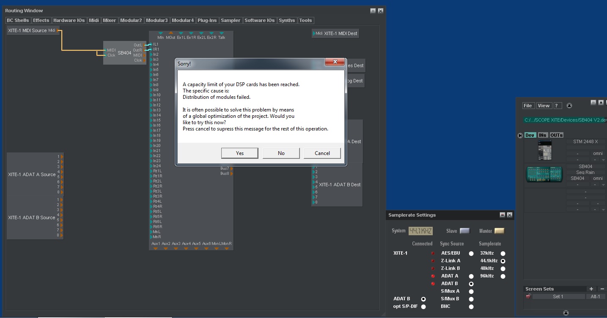Collapse panel with top eject arrow icon

[569, 106]
